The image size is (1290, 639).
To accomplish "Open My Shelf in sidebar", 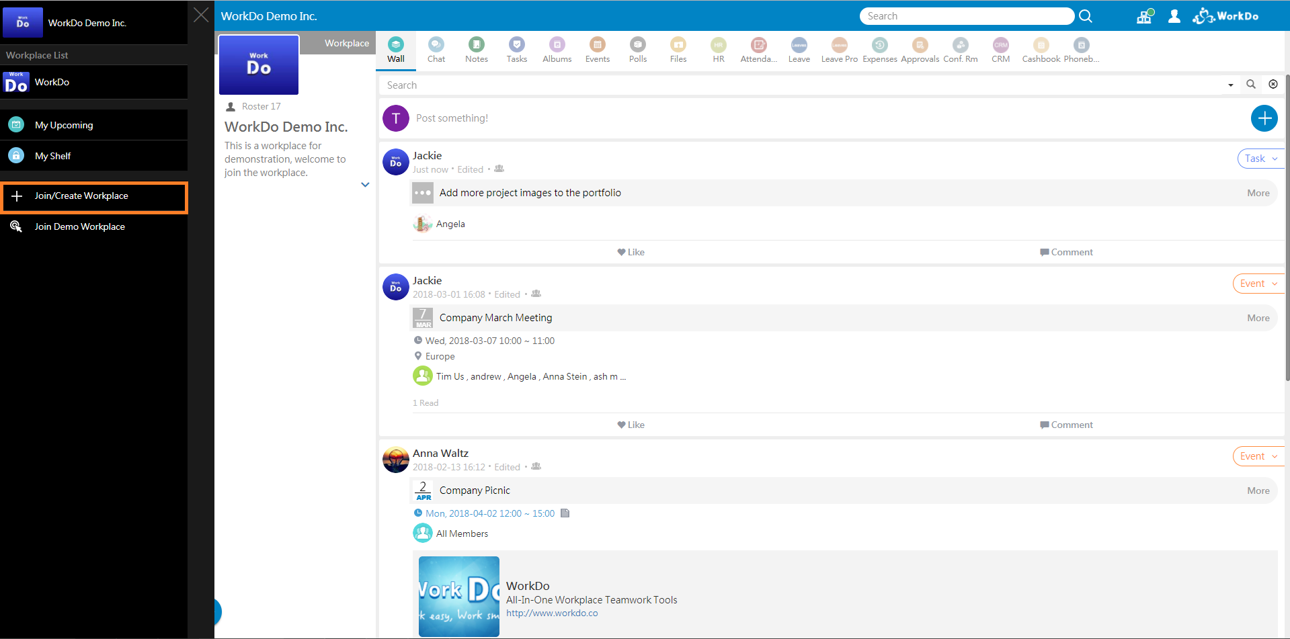I will point(94,156).
